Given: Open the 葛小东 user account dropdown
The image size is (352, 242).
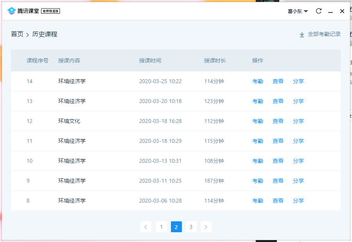Looking at the screenshot, I should pos(298,11).
